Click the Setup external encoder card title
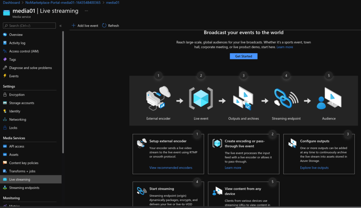Viewport: 361px width, 208px height. [x=168, y=141]
